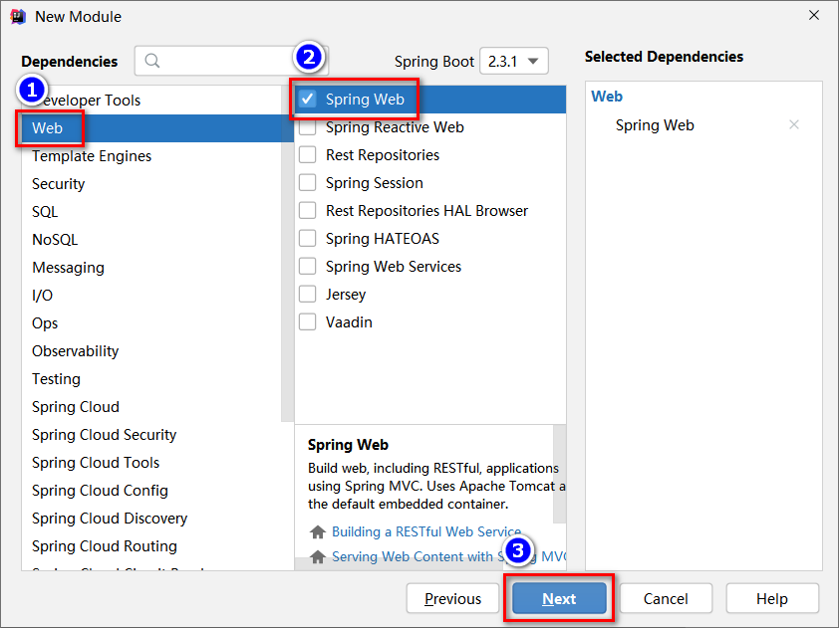The image size is (839, 628).
Task: Check the Vaadin dependency
Action: point(307,322)
